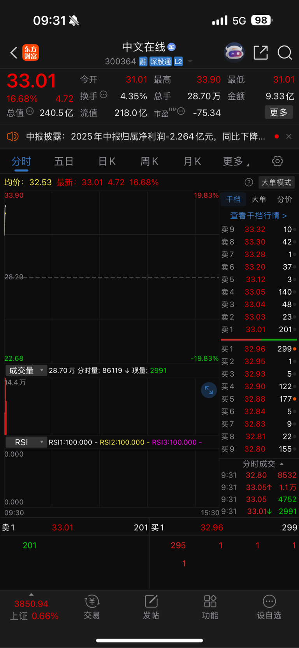The height and width of the screenshot is (648, 299).
Task: Tap the share export icon
Action: click(x=260, y=53)
